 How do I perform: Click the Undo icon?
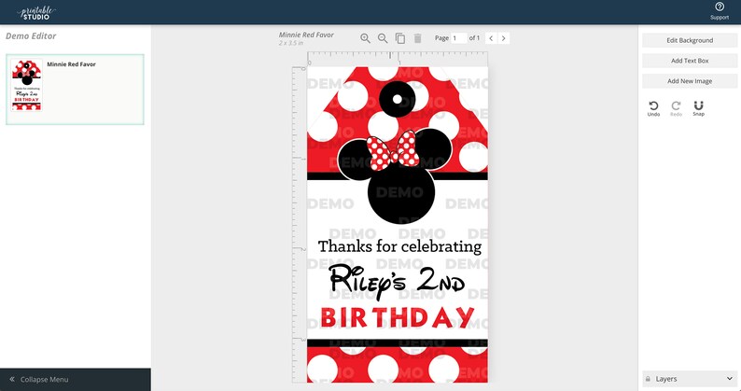(653, 108)
